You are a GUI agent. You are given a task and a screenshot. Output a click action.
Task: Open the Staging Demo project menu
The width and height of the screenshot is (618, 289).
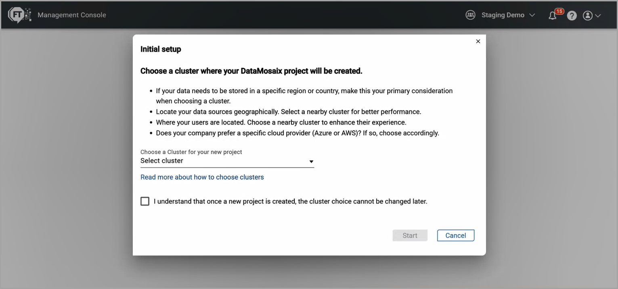point(503,15)
